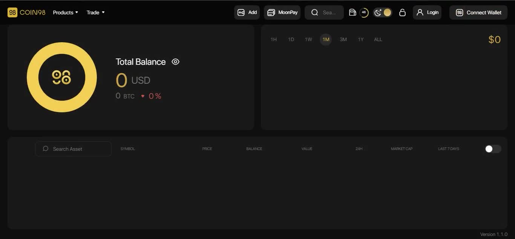Click the Add wallet button
Viewport: 515px width, 239px height.
[x=247, y=12]
